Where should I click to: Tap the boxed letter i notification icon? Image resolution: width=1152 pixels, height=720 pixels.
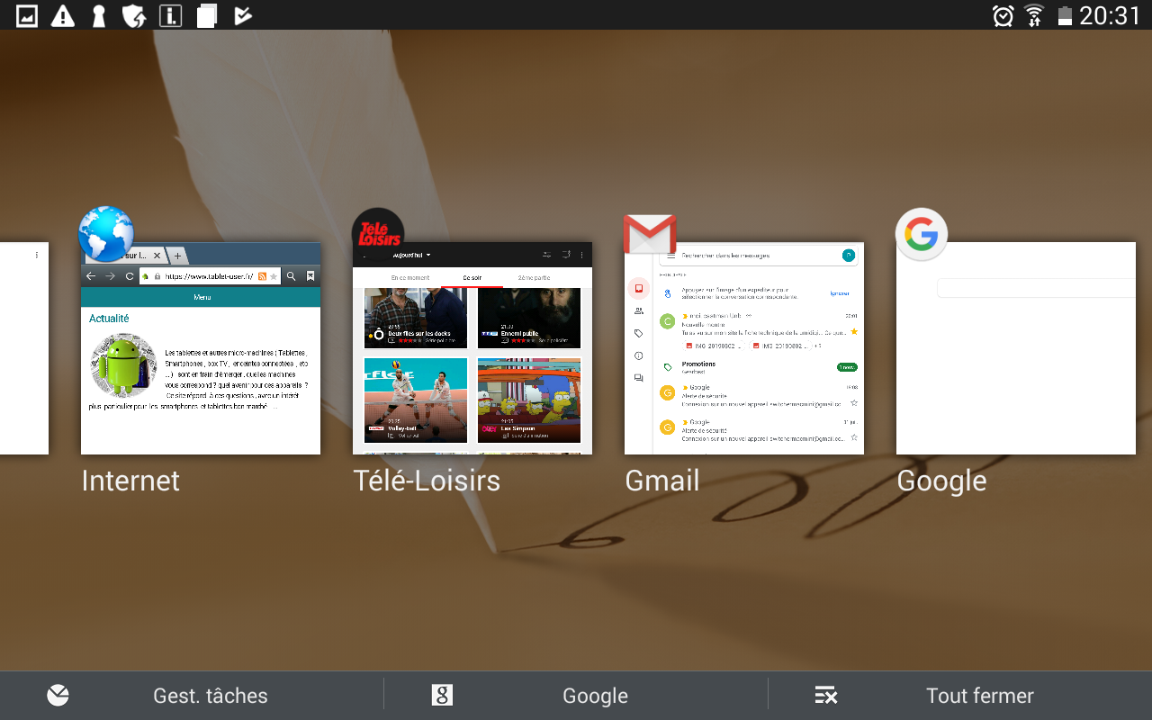click(x=170, y=15)
